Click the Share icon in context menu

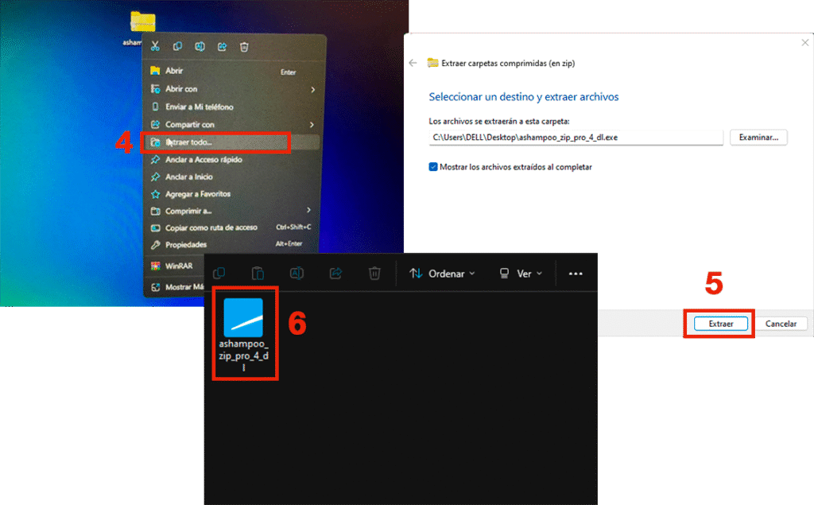[222, 47]
